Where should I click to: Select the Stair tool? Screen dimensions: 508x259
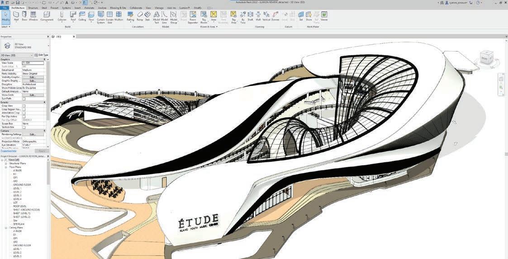[x=147, y=16]
